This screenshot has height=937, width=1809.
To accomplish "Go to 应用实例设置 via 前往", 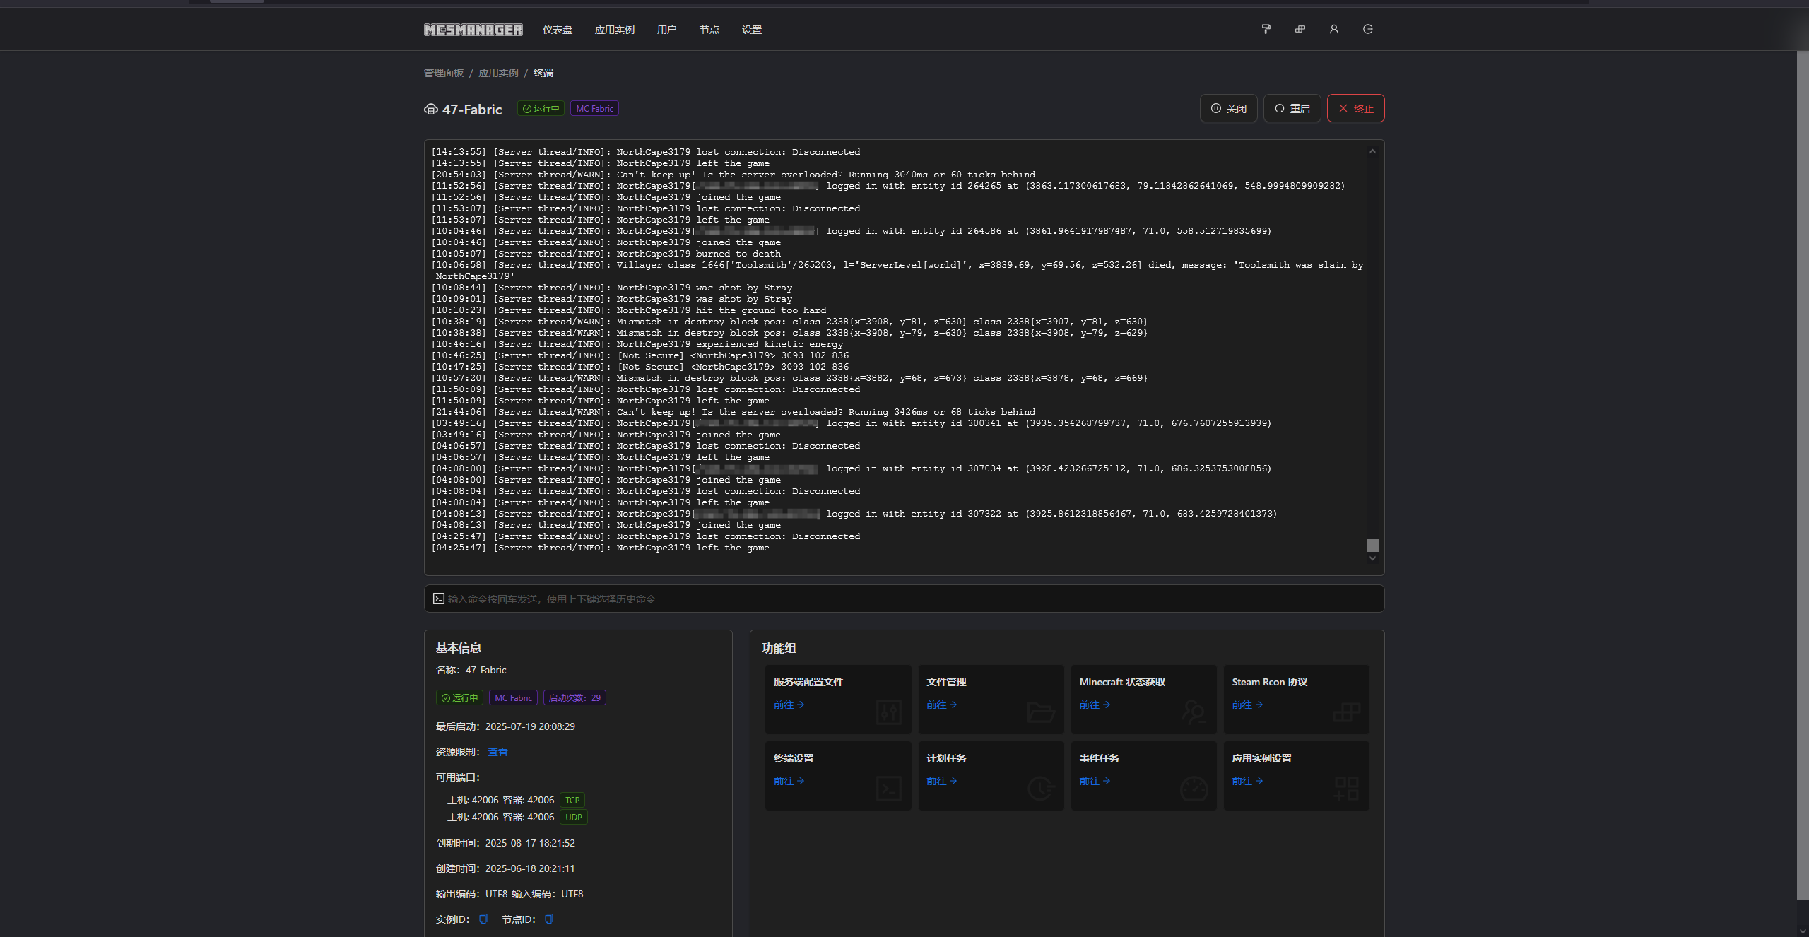I will point(1247,781).
